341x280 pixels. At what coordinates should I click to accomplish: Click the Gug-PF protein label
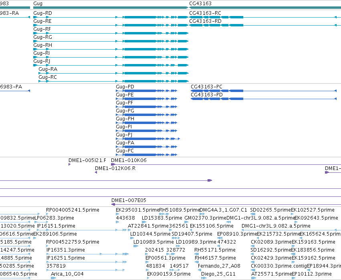click(124, 103)
